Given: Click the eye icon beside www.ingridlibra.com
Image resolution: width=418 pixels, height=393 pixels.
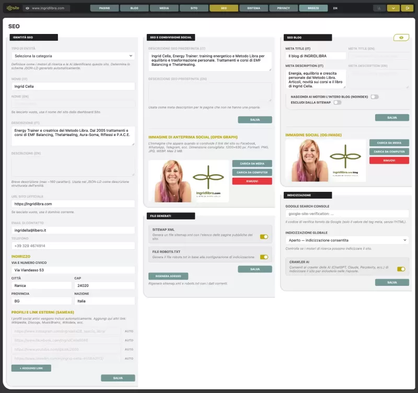Looking at the screenshot, I should [x=27, y=8].
